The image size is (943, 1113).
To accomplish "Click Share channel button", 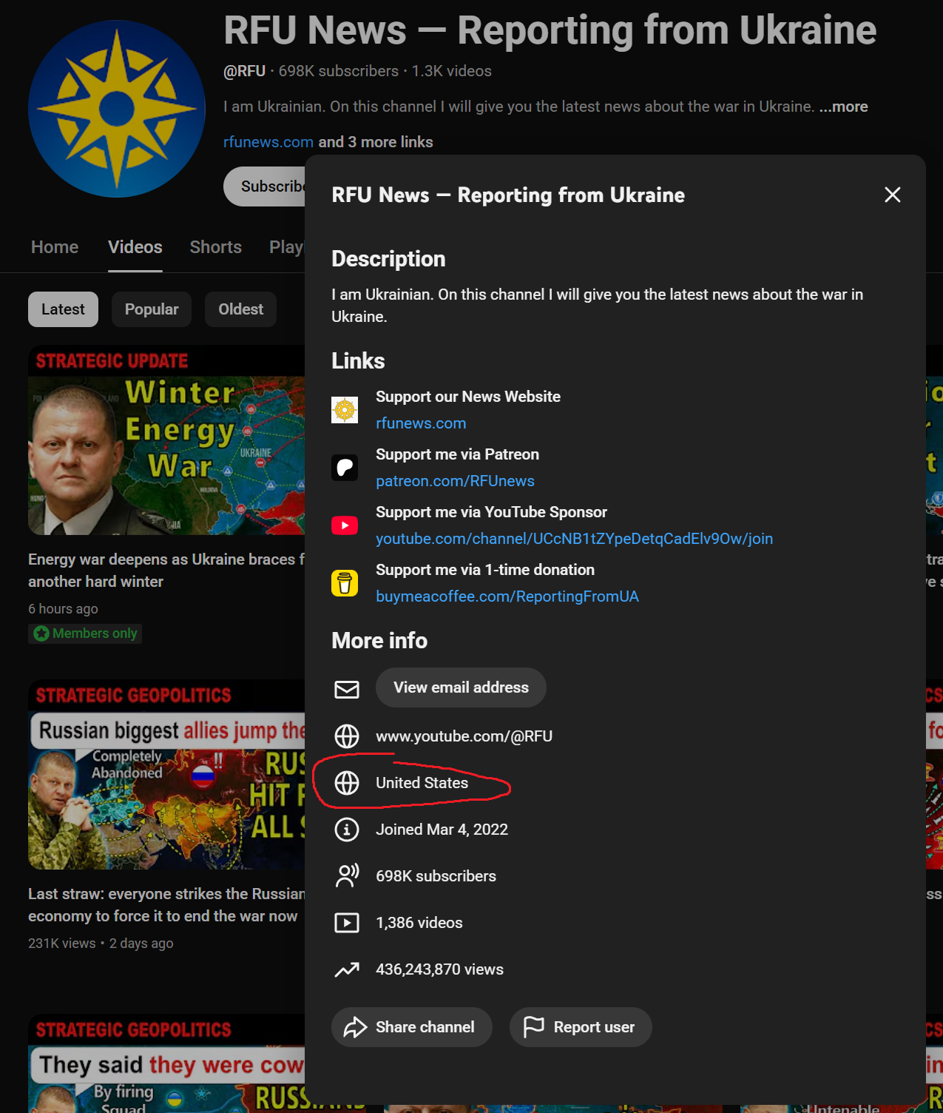I will pos(412,1027).
